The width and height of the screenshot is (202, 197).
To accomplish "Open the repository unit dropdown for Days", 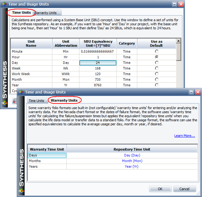I will [132, 155].
